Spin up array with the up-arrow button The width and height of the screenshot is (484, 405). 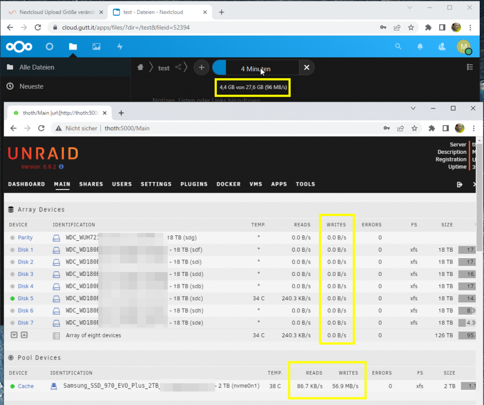tap(24, 335)
